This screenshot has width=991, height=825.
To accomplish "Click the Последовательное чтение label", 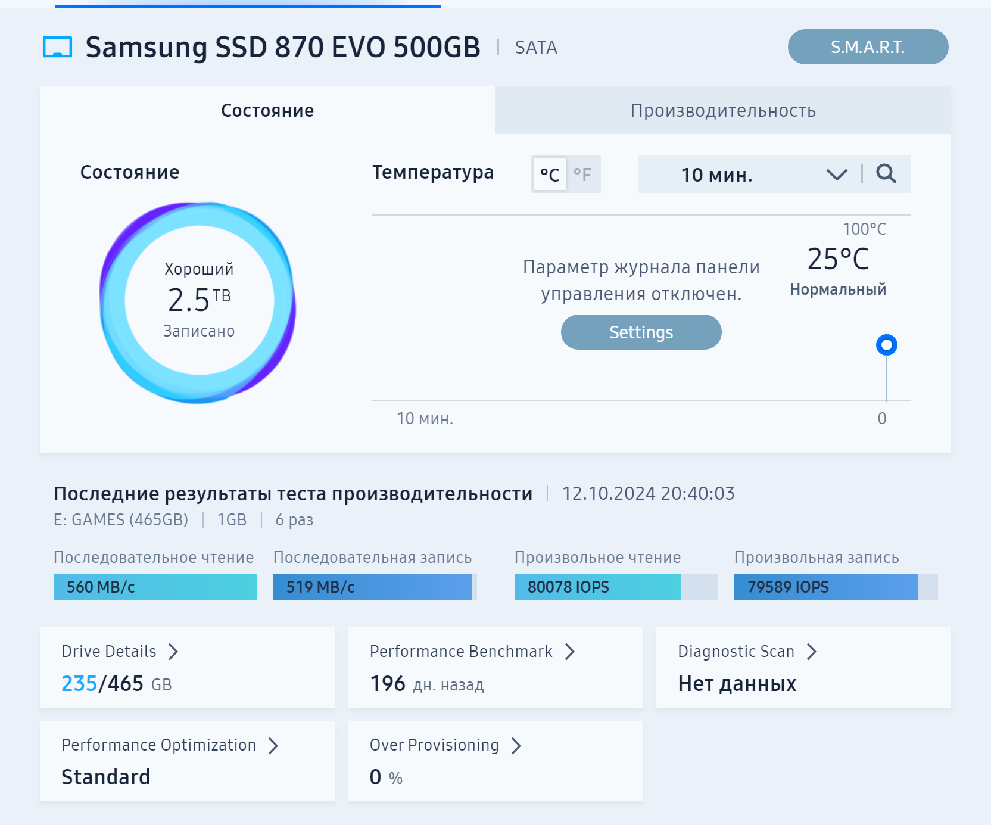I will [x=154, y=558].
